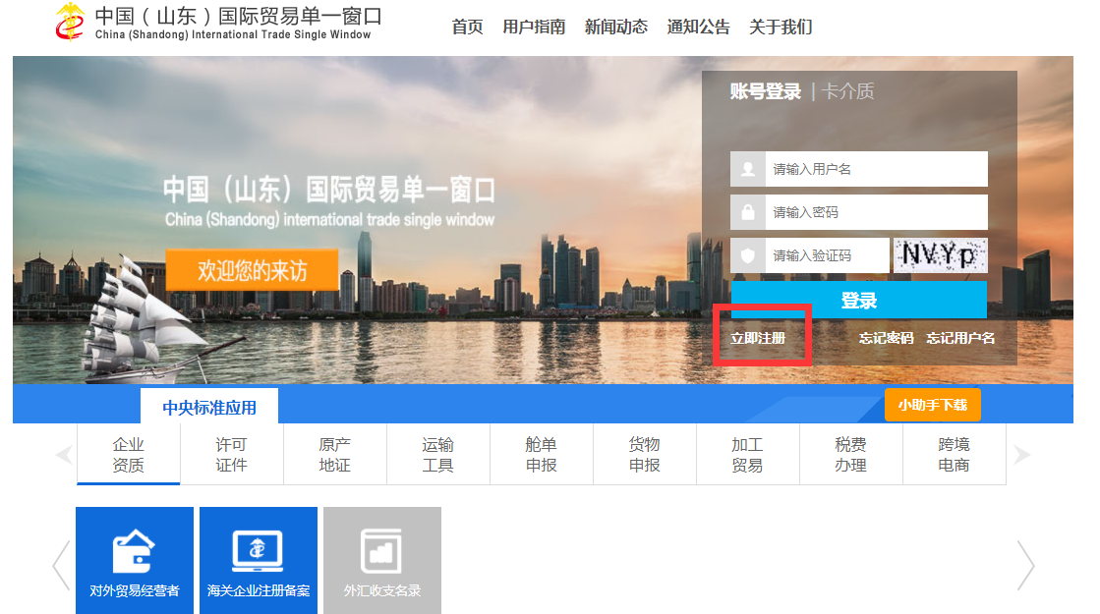Image resolution: width=1100 pixels, height=614 pixels.
Task: Go to 首页 in top navigation
Action: [x=467, y=28]
